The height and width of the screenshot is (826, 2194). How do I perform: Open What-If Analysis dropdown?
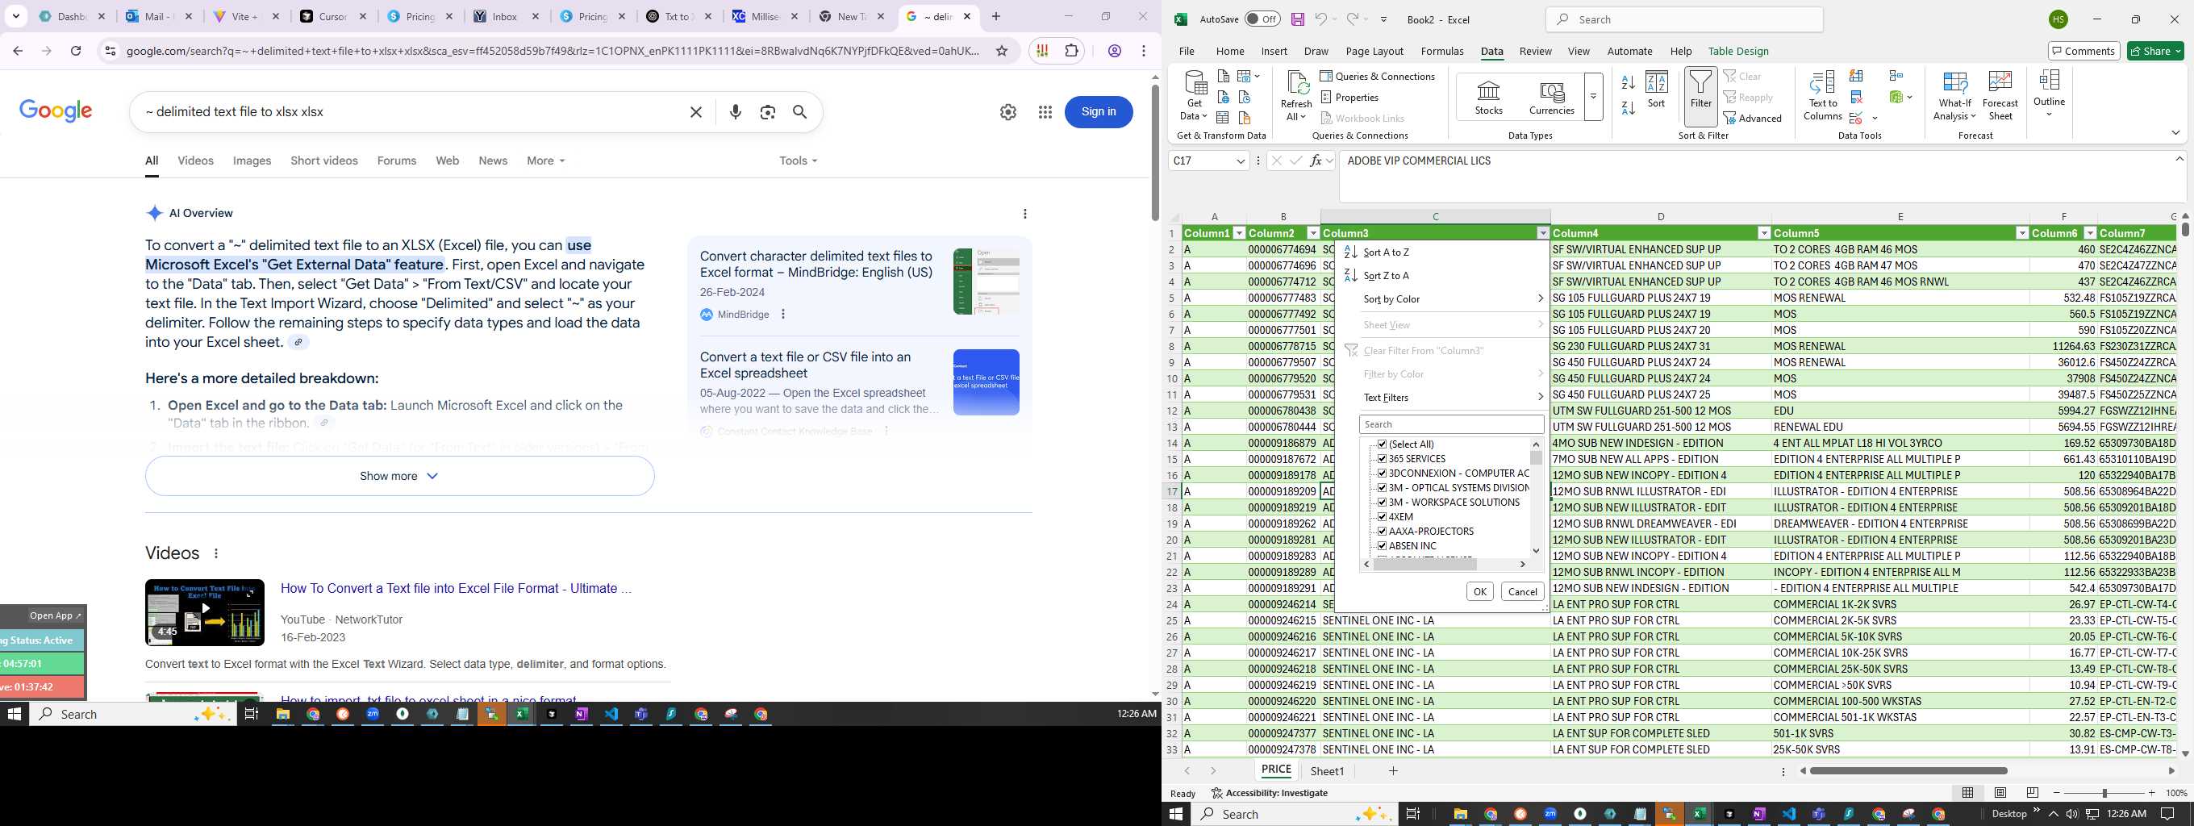tap(1954, 95)
